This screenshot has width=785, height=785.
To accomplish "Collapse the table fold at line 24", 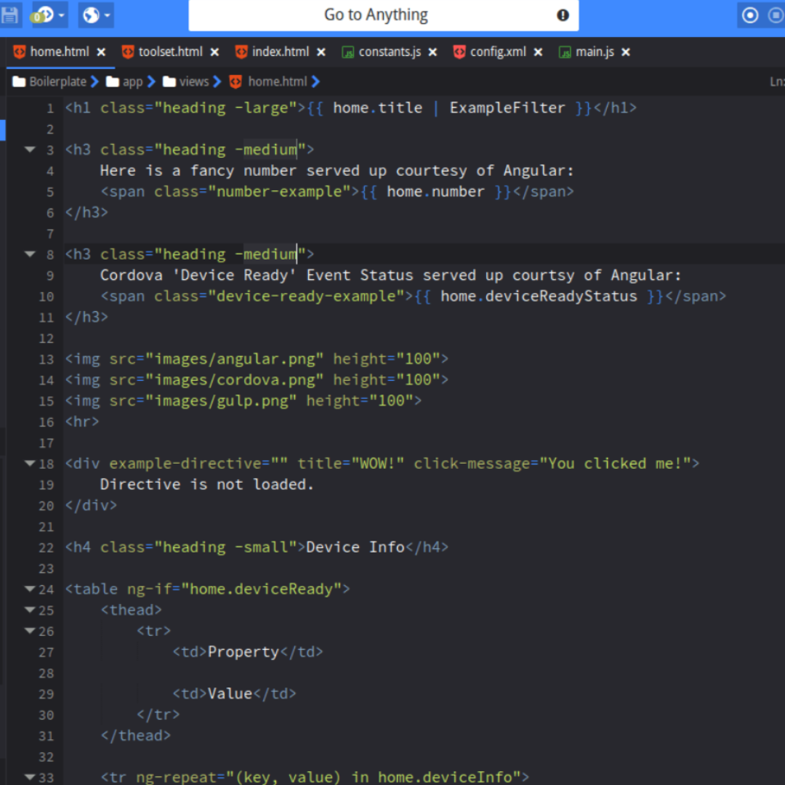I will tap(30, 589).
